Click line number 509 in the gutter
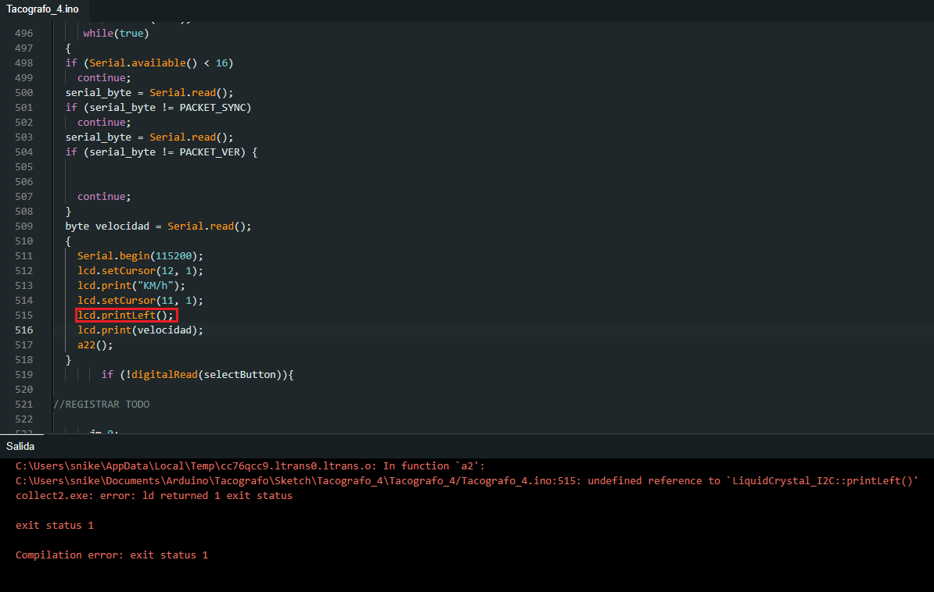934x592 pixels. [23, 226]
